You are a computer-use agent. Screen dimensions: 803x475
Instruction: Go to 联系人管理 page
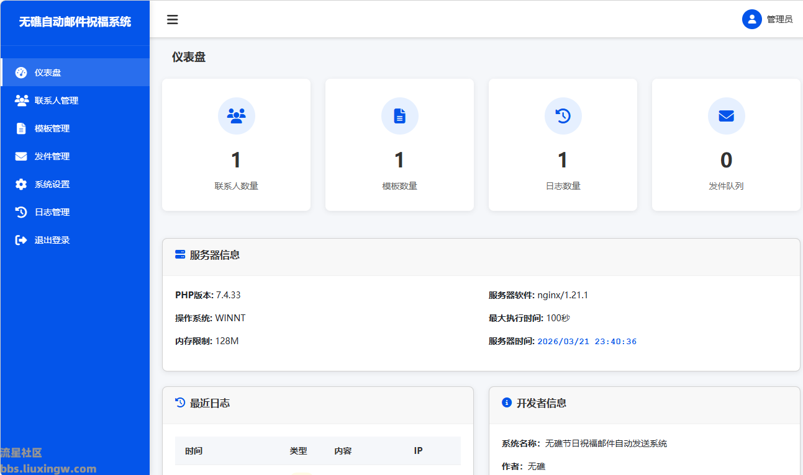click(75, 100)
